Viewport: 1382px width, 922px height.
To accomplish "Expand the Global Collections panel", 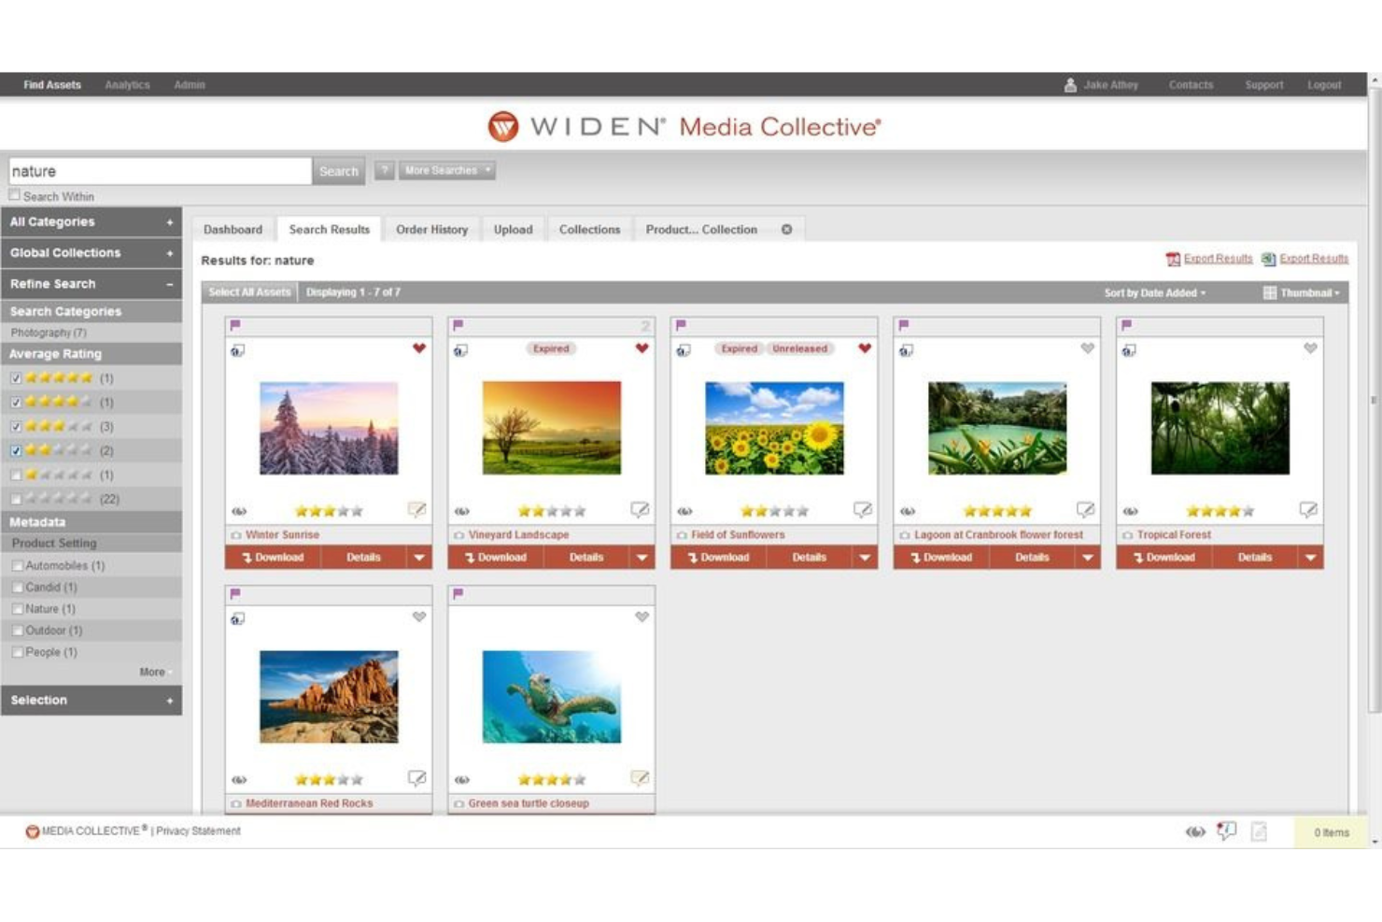I will (x=92, y=253).
